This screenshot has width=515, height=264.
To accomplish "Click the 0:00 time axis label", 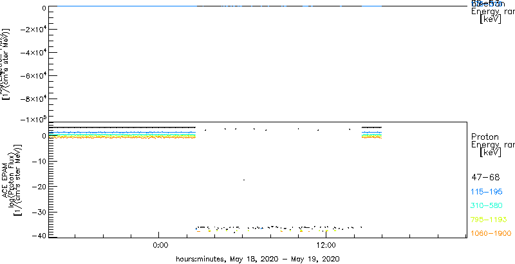I will point(160,246).
